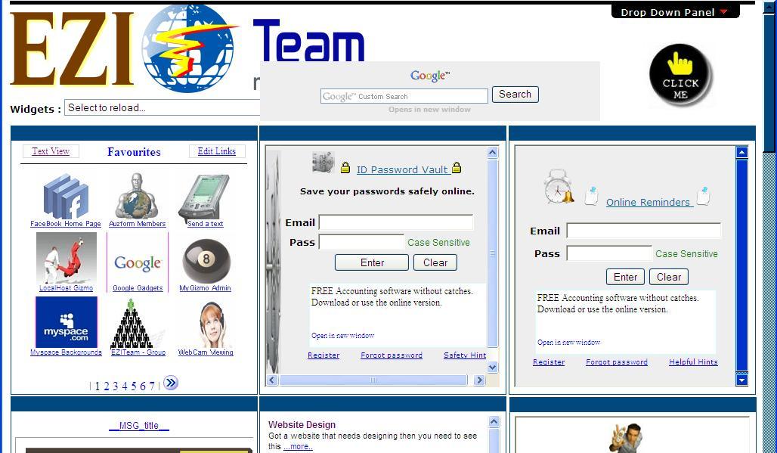Open the ID Password Vault title link
Image resolution: width=777 pixels, height=453 pixels.
click(402, 169)
